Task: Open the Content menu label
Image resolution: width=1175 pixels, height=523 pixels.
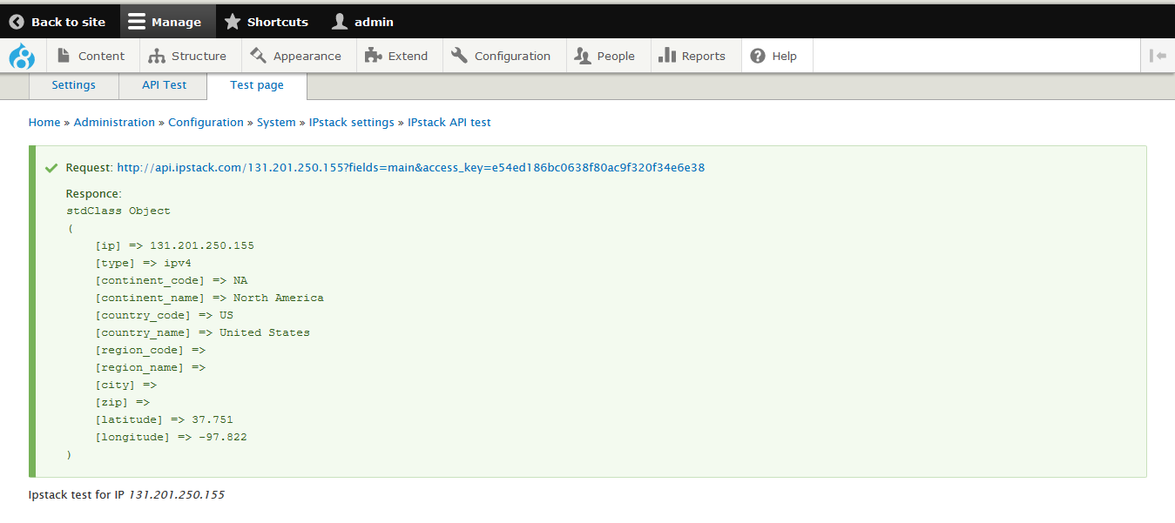Action: (101, 56)
